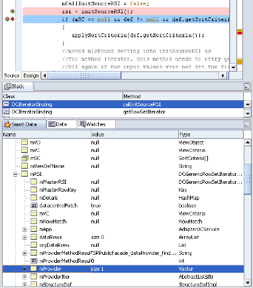Expand the mStructureDef tree node
The height and width of the screenshot is (288, 253).
pos(25,285)
